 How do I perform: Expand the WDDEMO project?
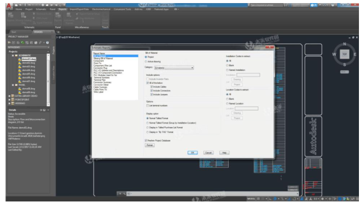click(x=9, y=103)
